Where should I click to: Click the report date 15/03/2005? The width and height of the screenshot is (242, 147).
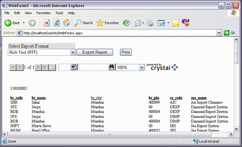click(19, 88)
